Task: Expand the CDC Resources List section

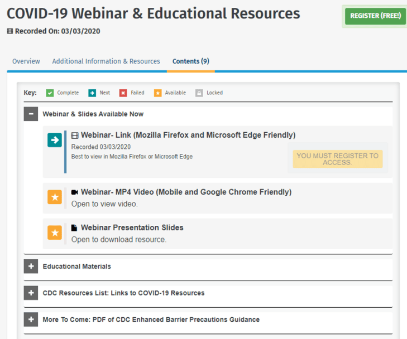Action: point(31,293)
